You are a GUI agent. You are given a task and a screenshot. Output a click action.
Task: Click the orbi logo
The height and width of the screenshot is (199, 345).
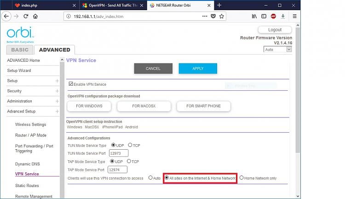coord(20,35)
